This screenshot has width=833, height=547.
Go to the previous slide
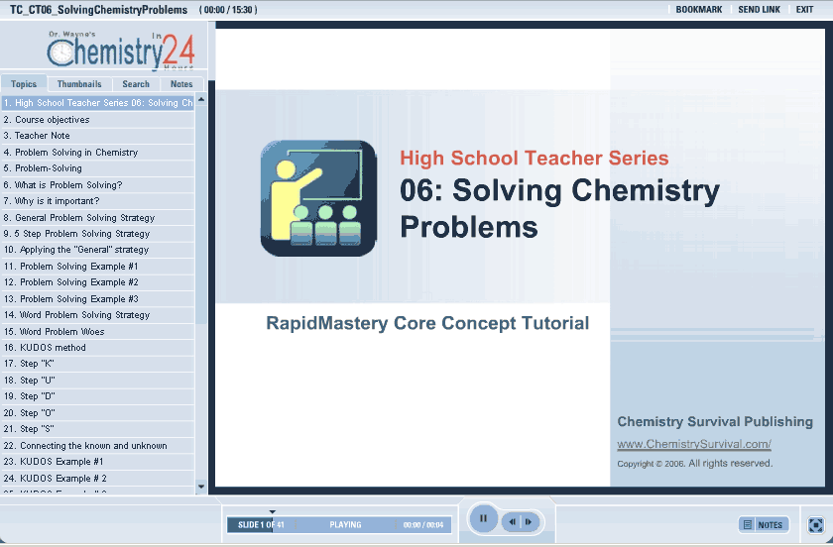tap(513, 521)
